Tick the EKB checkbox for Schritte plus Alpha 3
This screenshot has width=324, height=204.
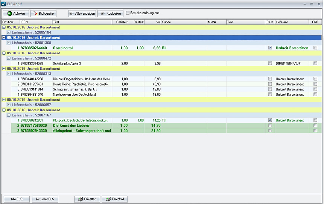pos(315,63)
